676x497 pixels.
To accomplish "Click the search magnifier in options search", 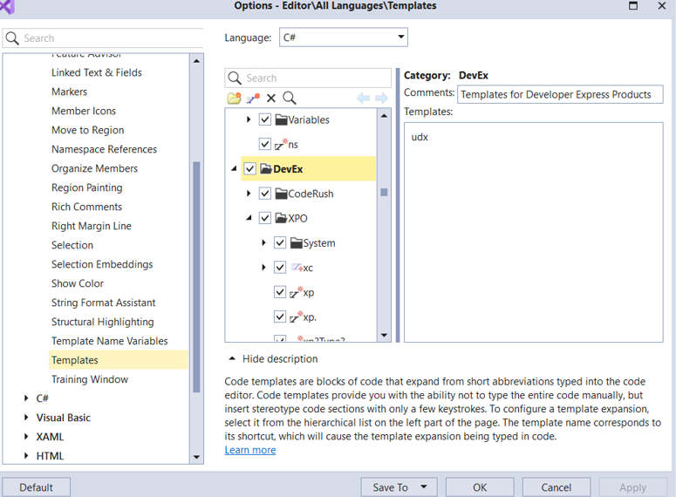I will [x=12, y=38].
